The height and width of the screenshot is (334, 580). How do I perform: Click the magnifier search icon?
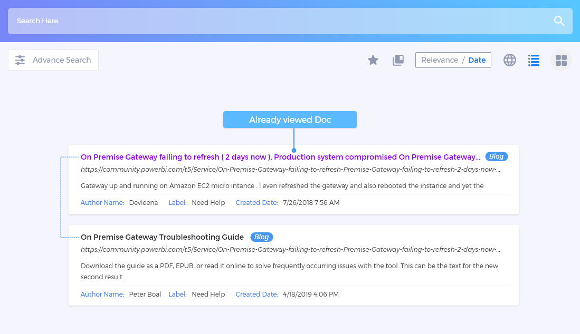(559, 21)
